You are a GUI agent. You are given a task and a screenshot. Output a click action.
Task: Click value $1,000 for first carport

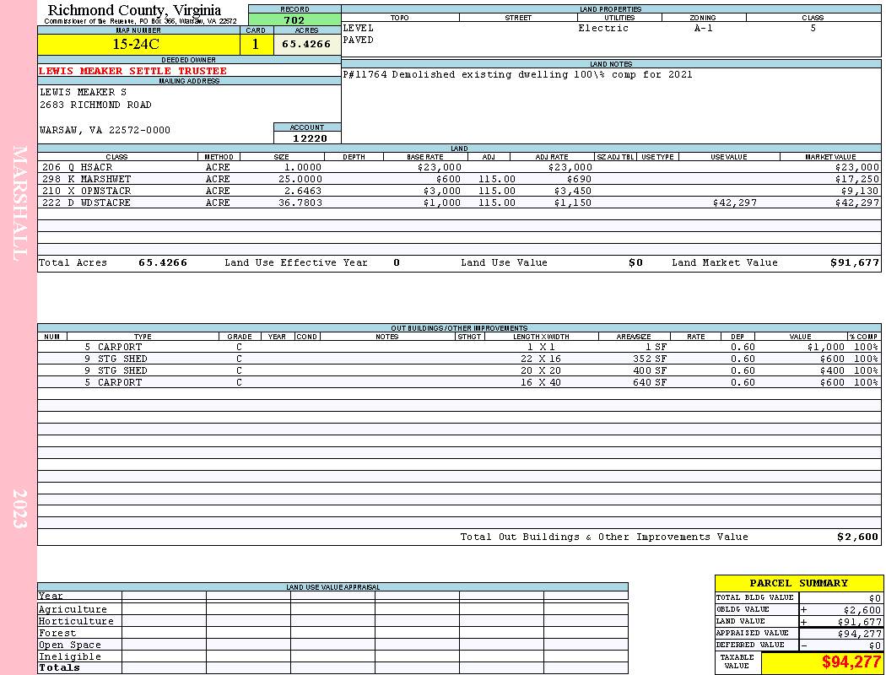(826, 348)
